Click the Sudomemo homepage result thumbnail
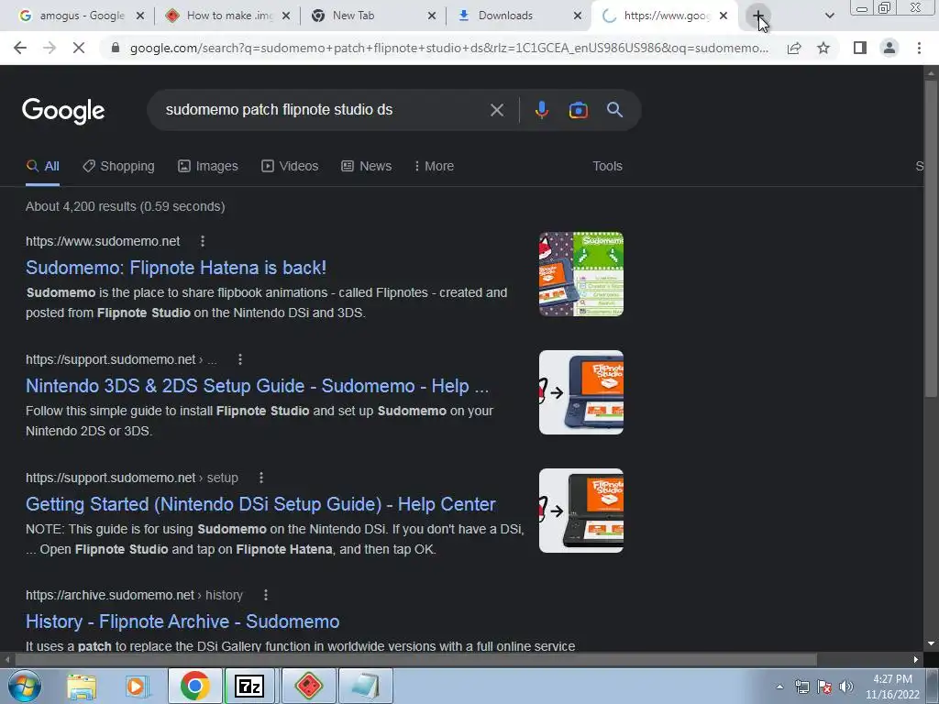939x704 pixels. 580,274
